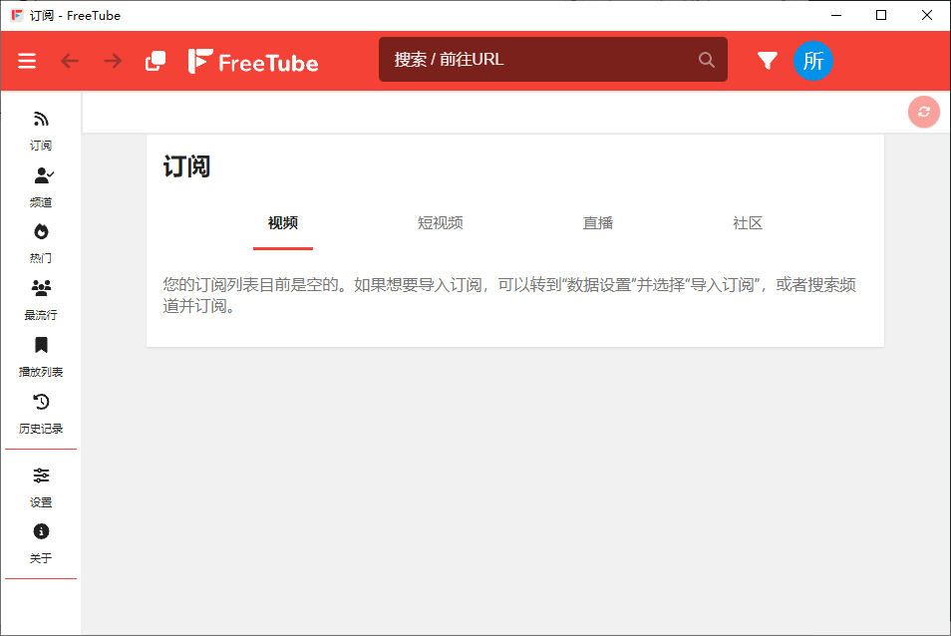
Task: Select the 频道 (Channels) sidebar icon
Action: [41, 185]
